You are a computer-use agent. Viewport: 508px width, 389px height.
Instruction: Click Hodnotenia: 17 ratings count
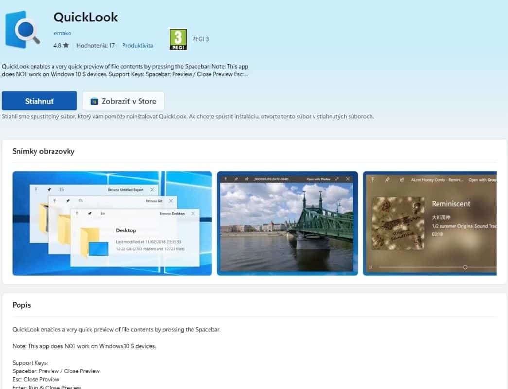[96, 46]
